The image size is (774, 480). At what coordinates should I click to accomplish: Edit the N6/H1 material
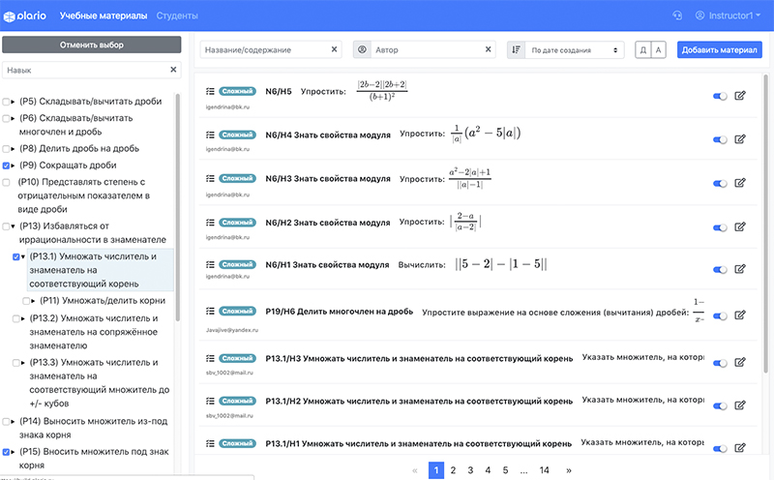click(739, 269)
